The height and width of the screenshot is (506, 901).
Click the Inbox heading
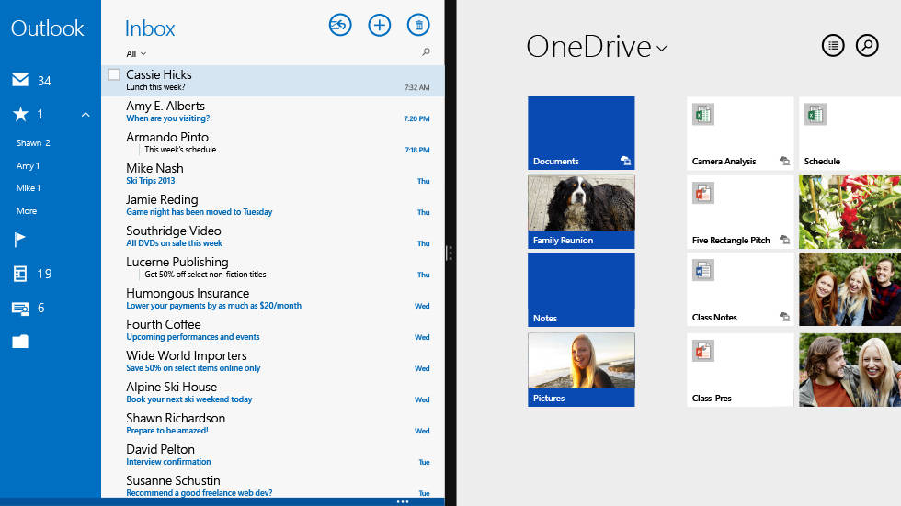[150, 28]
